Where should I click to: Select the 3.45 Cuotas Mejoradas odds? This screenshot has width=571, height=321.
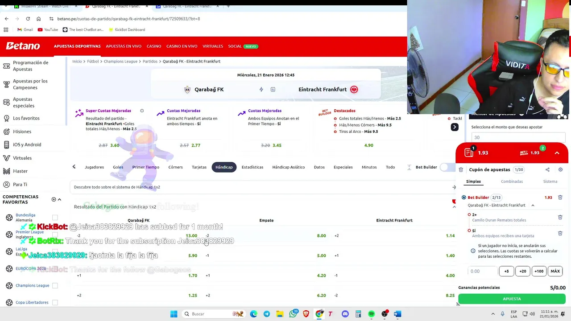277,145
